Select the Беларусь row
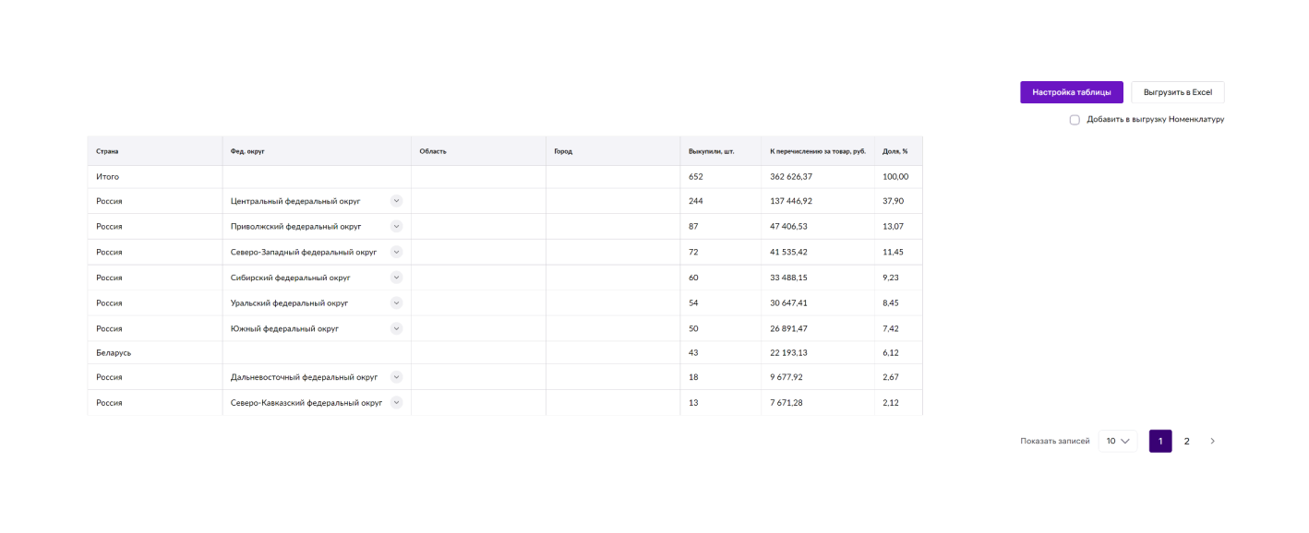Screen dimensions: 1309x533 tap(505, 353)
